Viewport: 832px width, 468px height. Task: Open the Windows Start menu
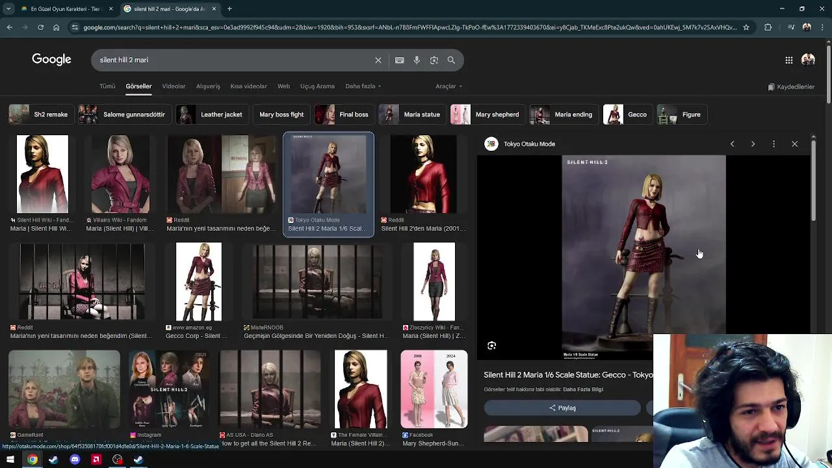click(10, 460)
